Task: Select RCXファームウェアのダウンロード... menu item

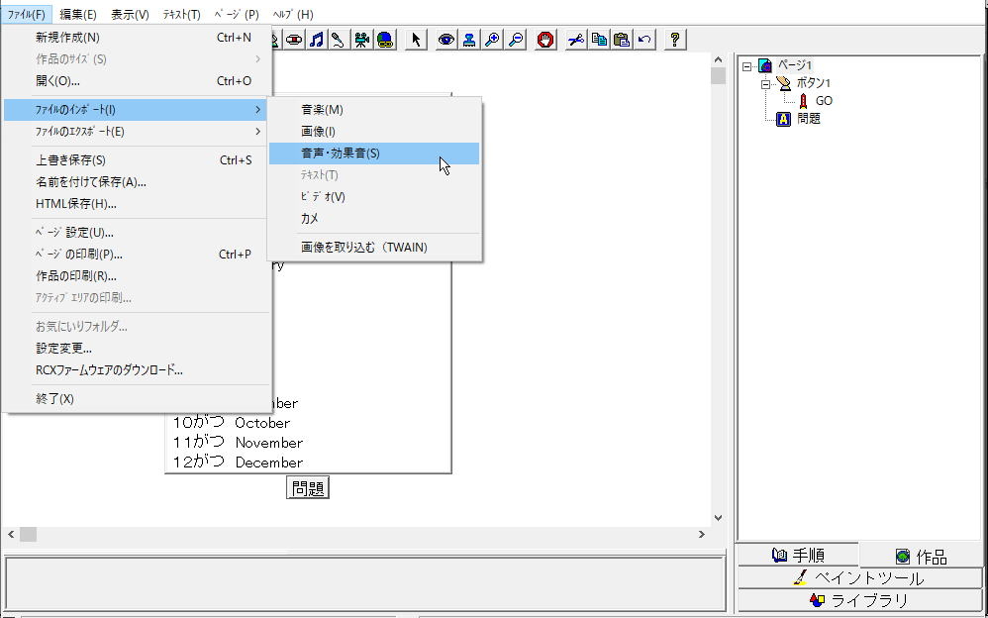Action: 138,370
